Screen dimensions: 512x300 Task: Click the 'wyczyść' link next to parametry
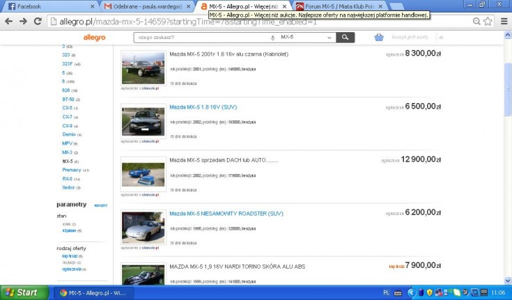tap(100, 205)
